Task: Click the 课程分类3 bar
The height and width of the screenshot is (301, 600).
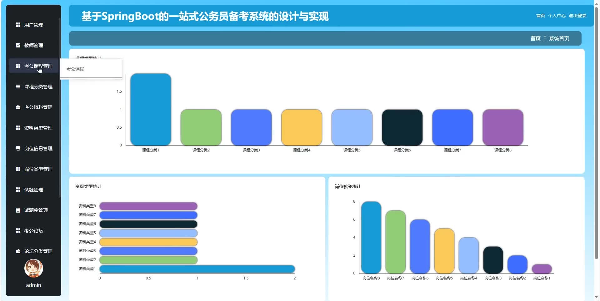Action: pyautogui.click(x=251, y=127)
